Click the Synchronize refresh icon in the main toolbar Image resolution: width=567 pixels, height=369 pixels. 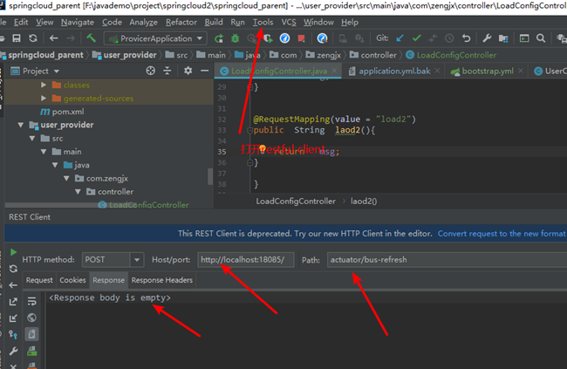point(33,38)
